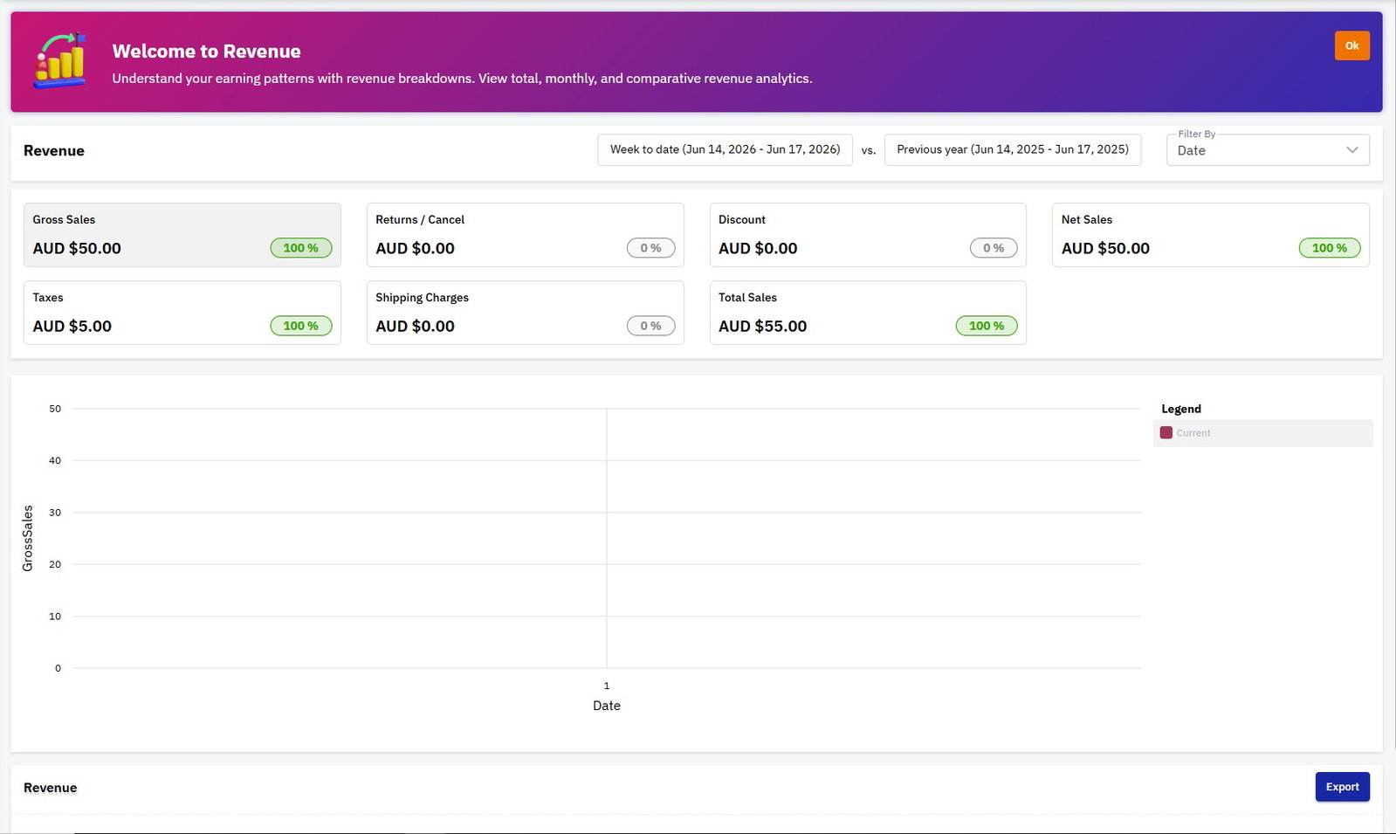Image resolution: width=1396 pixels, height=834 pixels.
Task: Click the Total Sales 100 % badge
Action: click(x=987, y=326)
